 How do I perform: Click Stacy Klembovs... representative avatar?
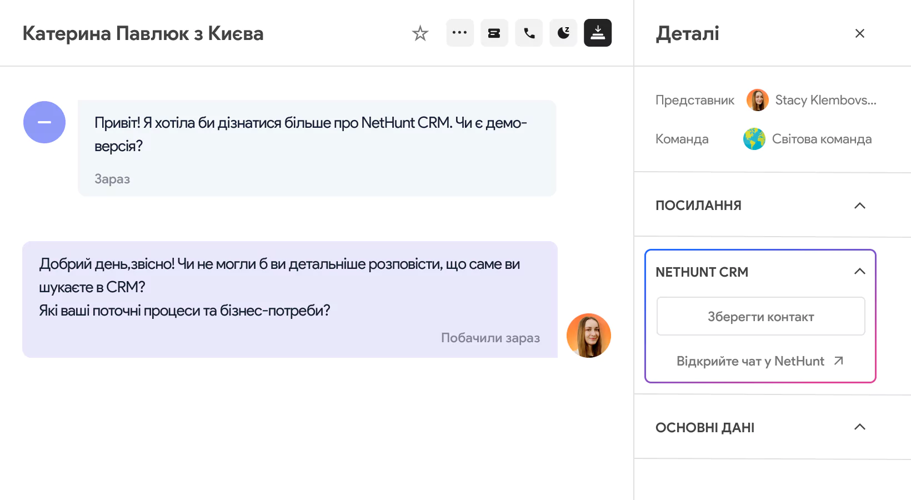[x=758, y=100]
